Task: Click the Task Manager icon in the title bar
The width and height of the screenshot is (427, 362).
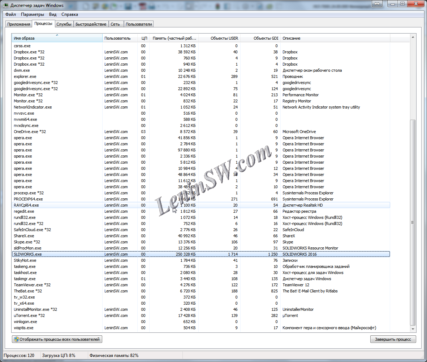Action: [5, 5]
